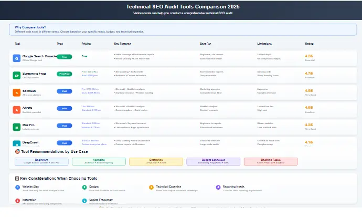Click the Website Size consideration label
The height and width of the screenshot is (217, 362).
coord(30,187)
